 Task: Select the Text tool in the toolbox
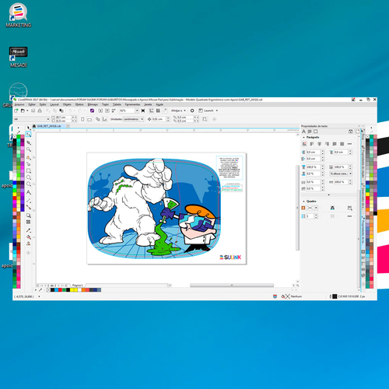[x=29, y=192]
